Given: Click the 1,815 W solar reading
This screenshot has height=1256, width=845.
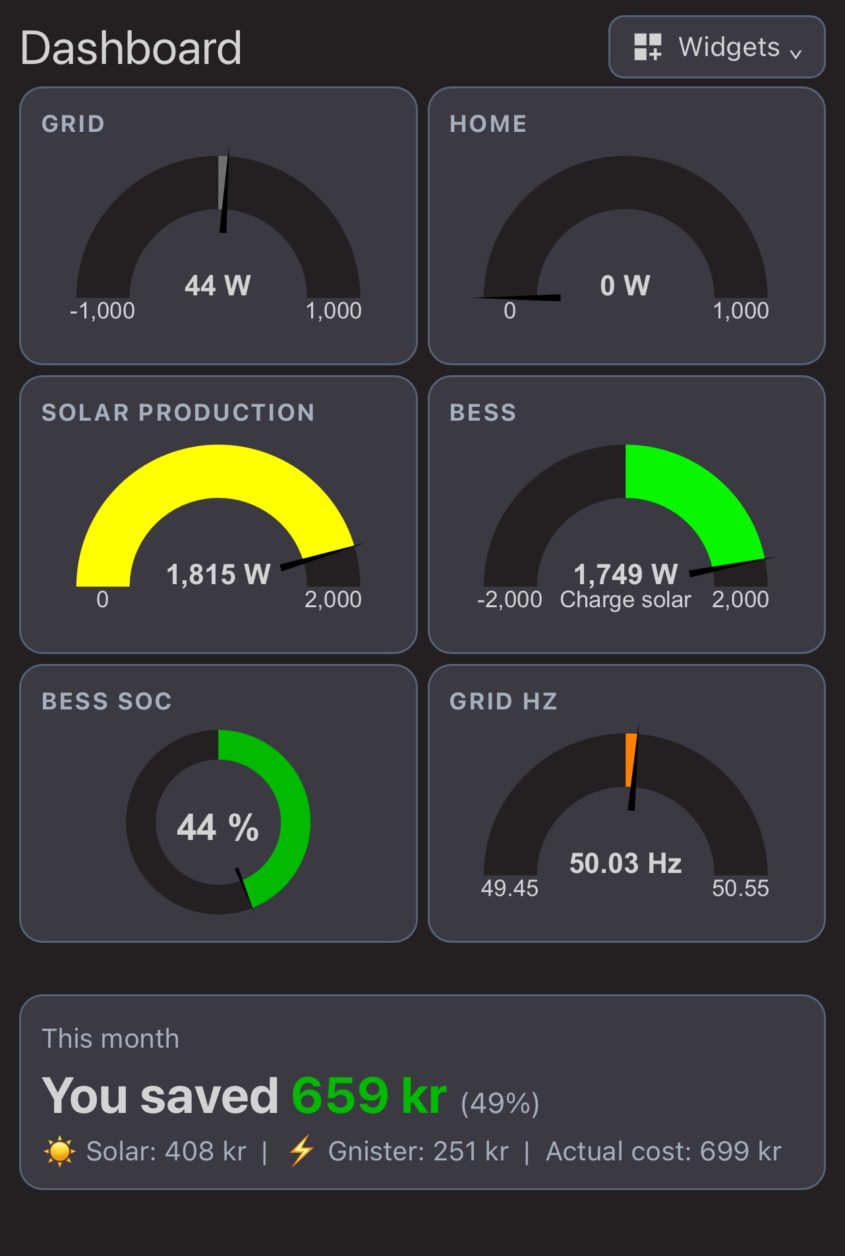Looking at the screenshot, I should pos(218,574).
